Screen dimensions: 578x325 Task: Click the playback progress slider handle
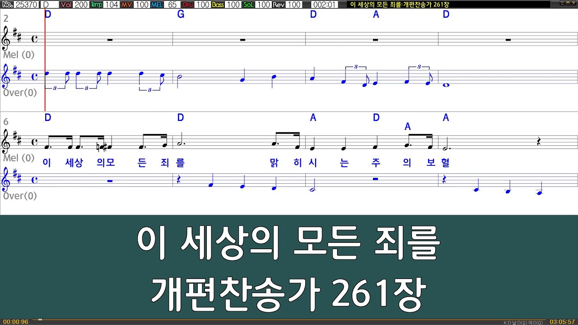tap(40, 320)
